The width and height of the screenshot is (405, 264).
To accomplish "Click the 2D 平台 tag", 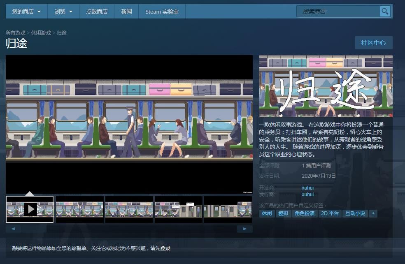I will 330,213.
